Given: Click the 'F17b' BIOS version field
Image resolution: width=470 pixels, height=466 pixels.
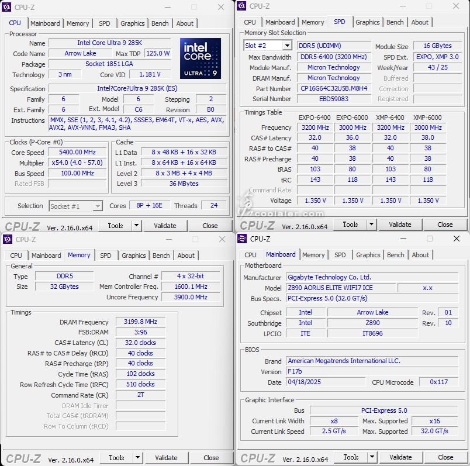Looking at the screenshot, I should (372, 371).
